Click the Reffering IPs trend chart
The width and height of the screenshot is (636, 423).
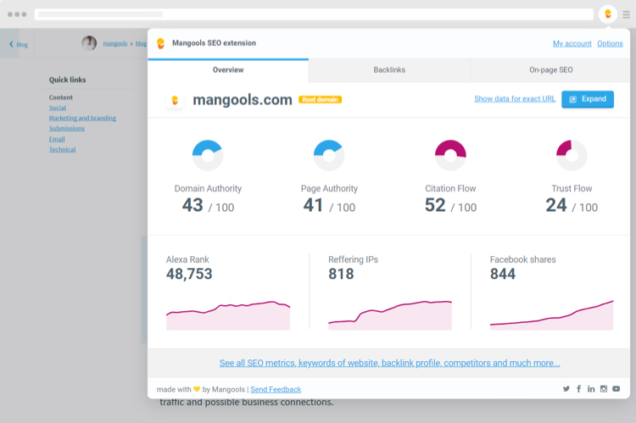(390, 315)
